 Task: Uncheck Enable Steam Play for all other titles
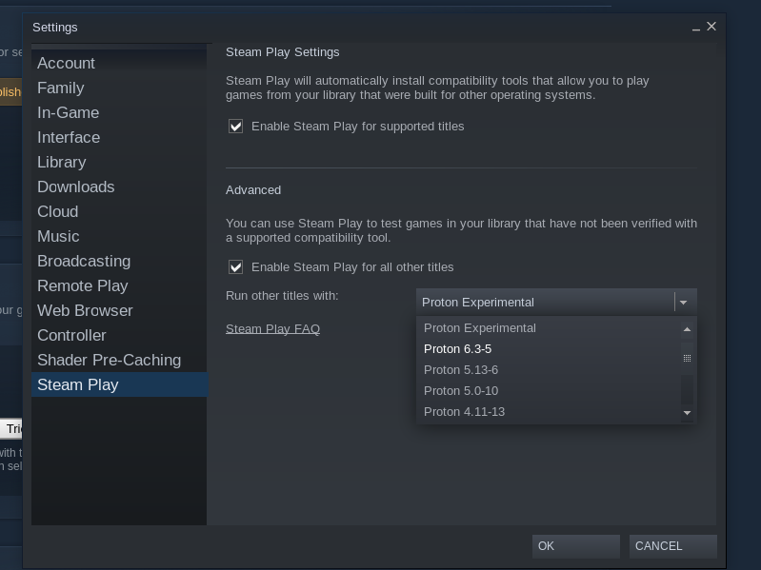236,266
